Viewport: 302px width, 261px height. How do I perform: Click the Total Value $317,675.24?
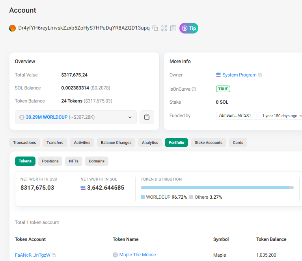(75, 75)
